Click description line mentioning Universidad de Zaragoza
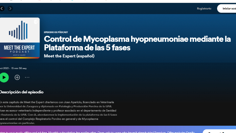 (x=56, y=106)
